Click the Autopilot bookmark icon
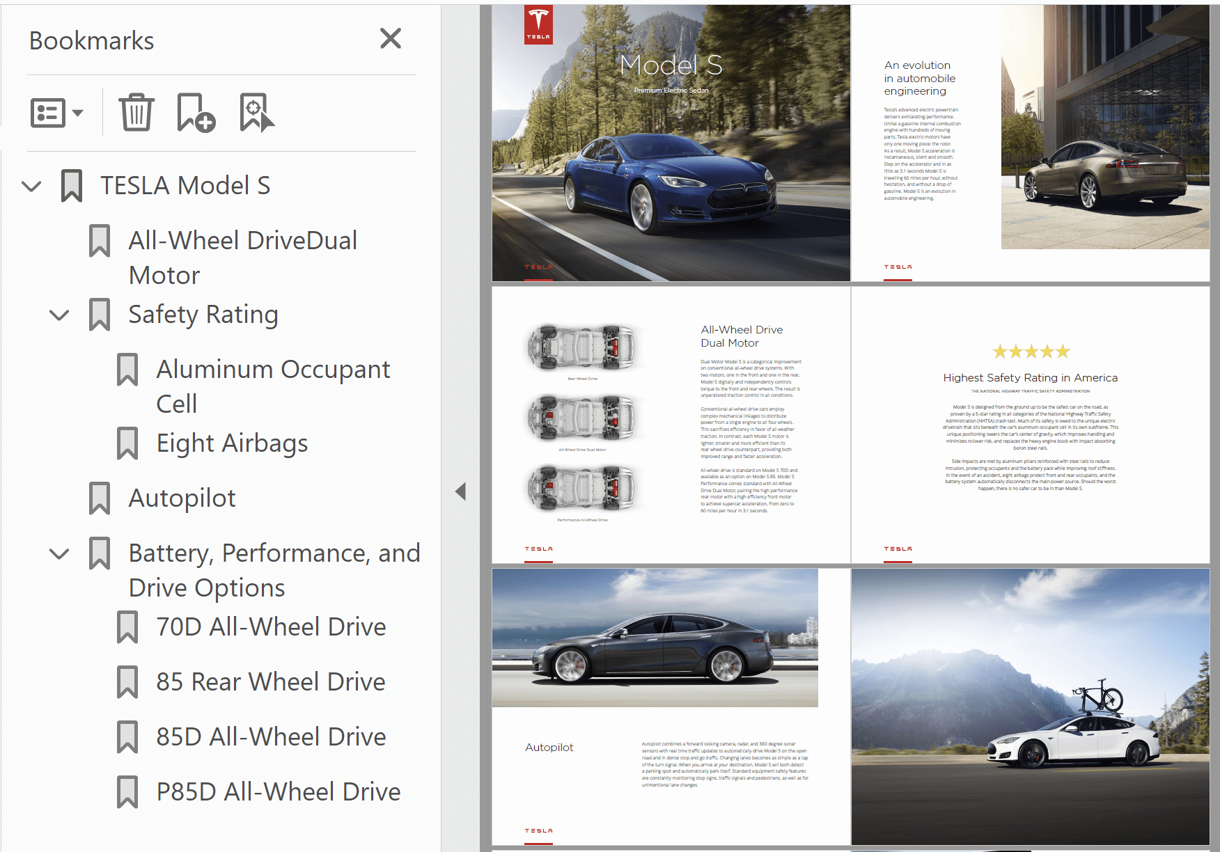Image resolution: width=1220 pixels, height=852 pixels. 100,498
